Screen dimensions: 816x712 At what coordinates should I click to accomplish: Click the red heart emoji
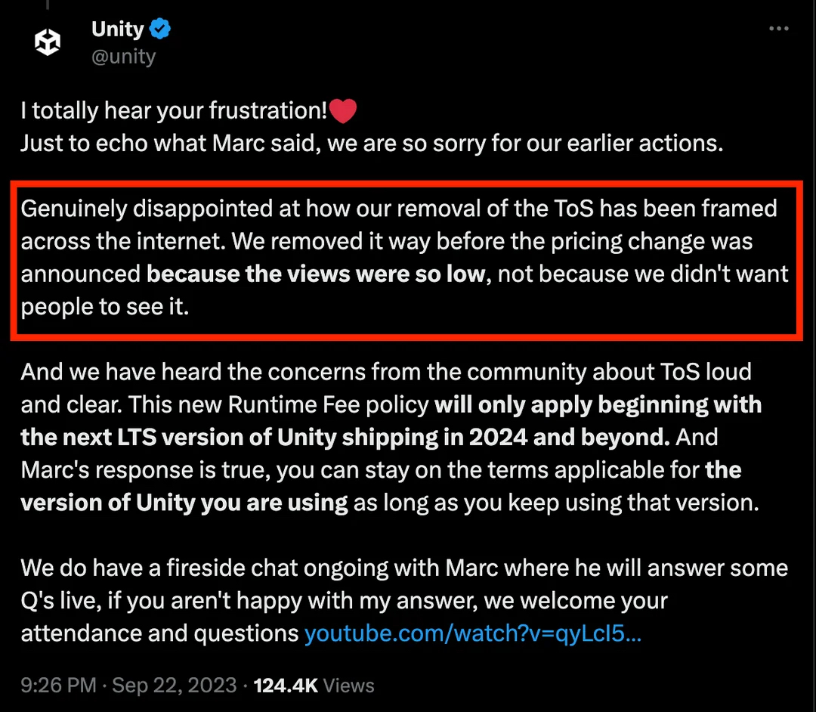[343, 112]
